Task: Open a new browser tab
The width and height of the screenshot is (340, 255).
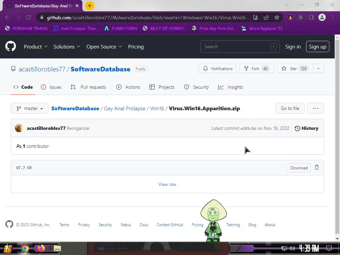Action: click(x=90, y=6)
